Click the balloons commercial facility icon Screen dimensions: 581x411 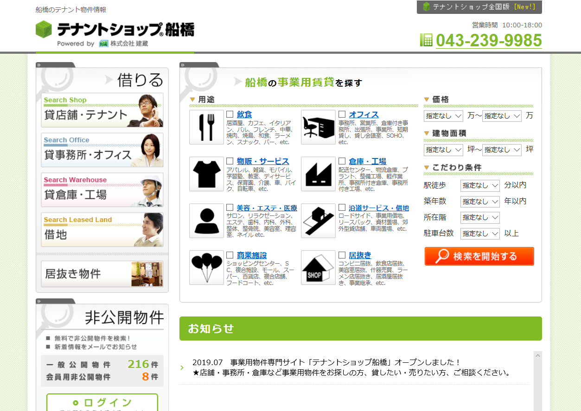coord(206,267)
